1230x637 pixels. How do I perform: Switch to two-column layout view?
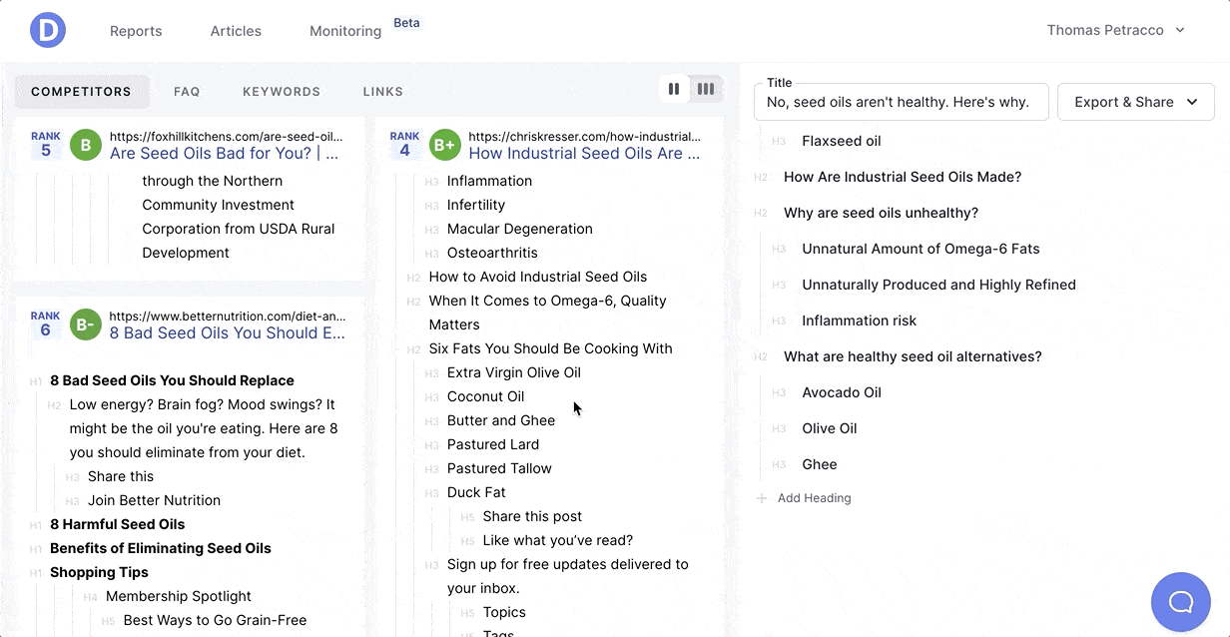[x=674, y=90]
